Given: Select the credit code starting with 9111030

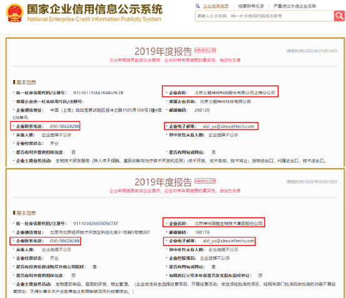Looking at the screenshot, I should 96,224.
